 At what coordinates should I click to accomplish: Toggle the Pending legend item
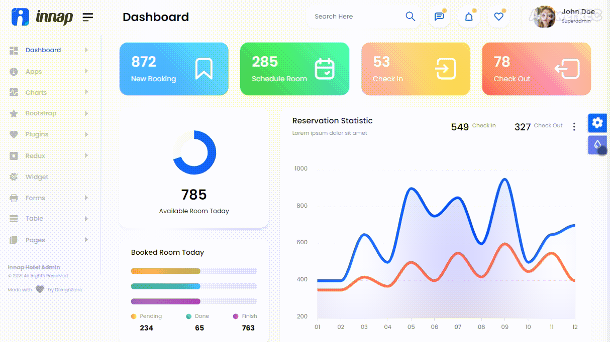146,316
